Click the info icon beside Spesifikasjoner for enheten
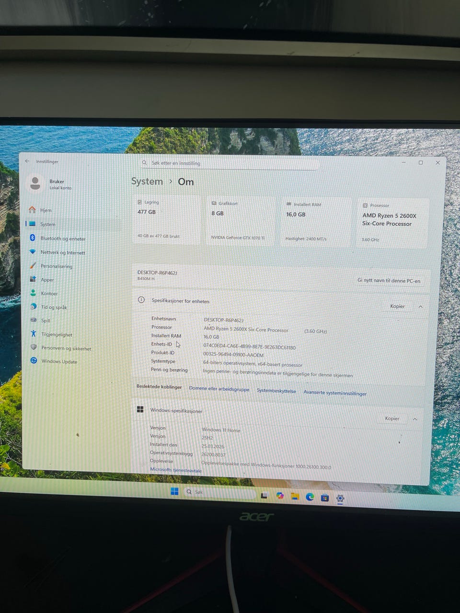Viewport: 460px width, 613px height. 141,300
